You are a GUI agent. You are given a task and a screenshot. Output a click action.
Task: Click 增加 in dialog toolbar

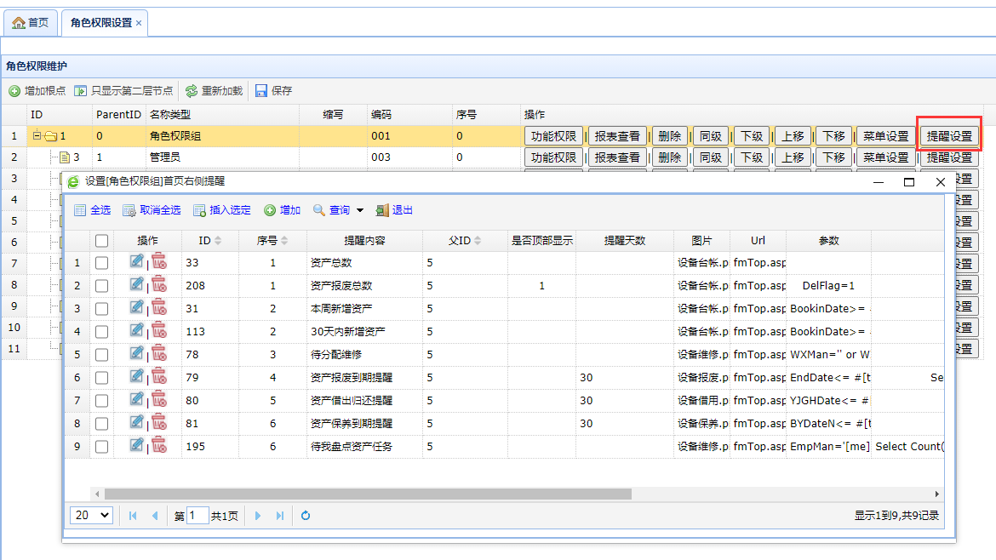282,210
